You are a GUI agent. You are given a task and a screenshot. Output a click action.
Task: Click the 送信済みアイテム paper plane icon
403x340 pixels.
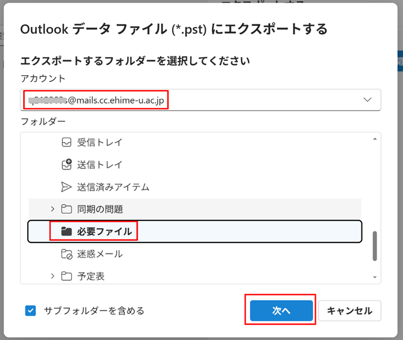[66, 187]
